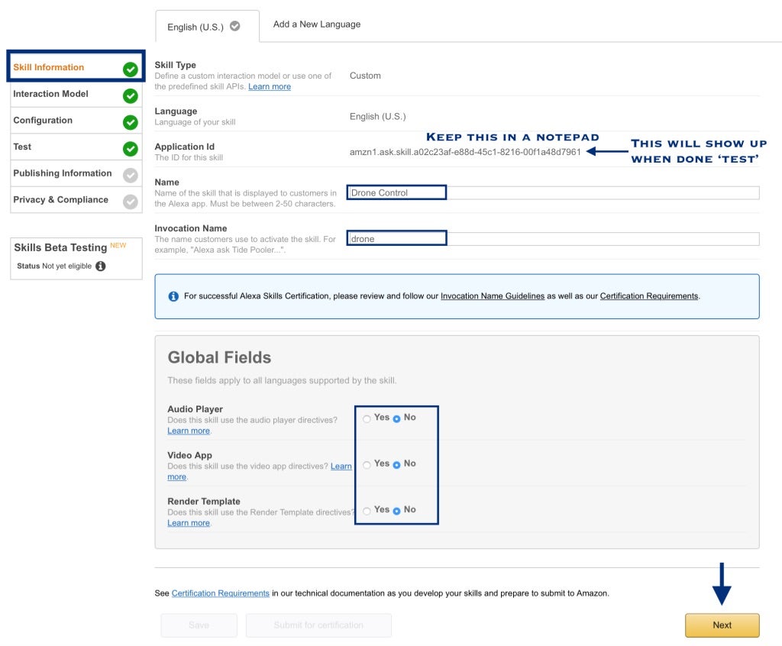Click the gray checkmark beside Privacy & Compliance

point(131,202)
